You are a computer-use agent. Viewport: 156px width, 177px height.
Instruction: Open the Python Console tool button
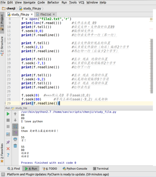[x=75, y=169]
